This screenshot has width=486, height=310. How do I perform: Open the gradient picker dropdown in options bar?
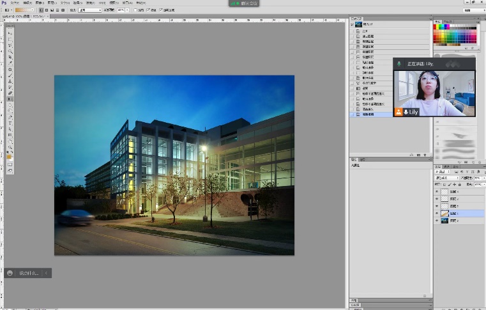(x=31, y=10)
